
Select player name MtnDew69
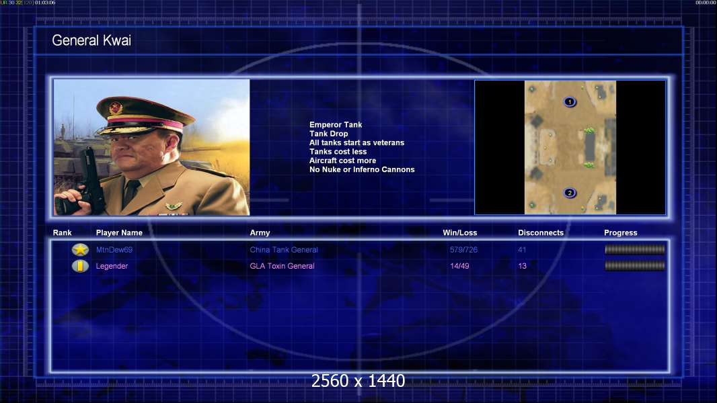point(114,250)
